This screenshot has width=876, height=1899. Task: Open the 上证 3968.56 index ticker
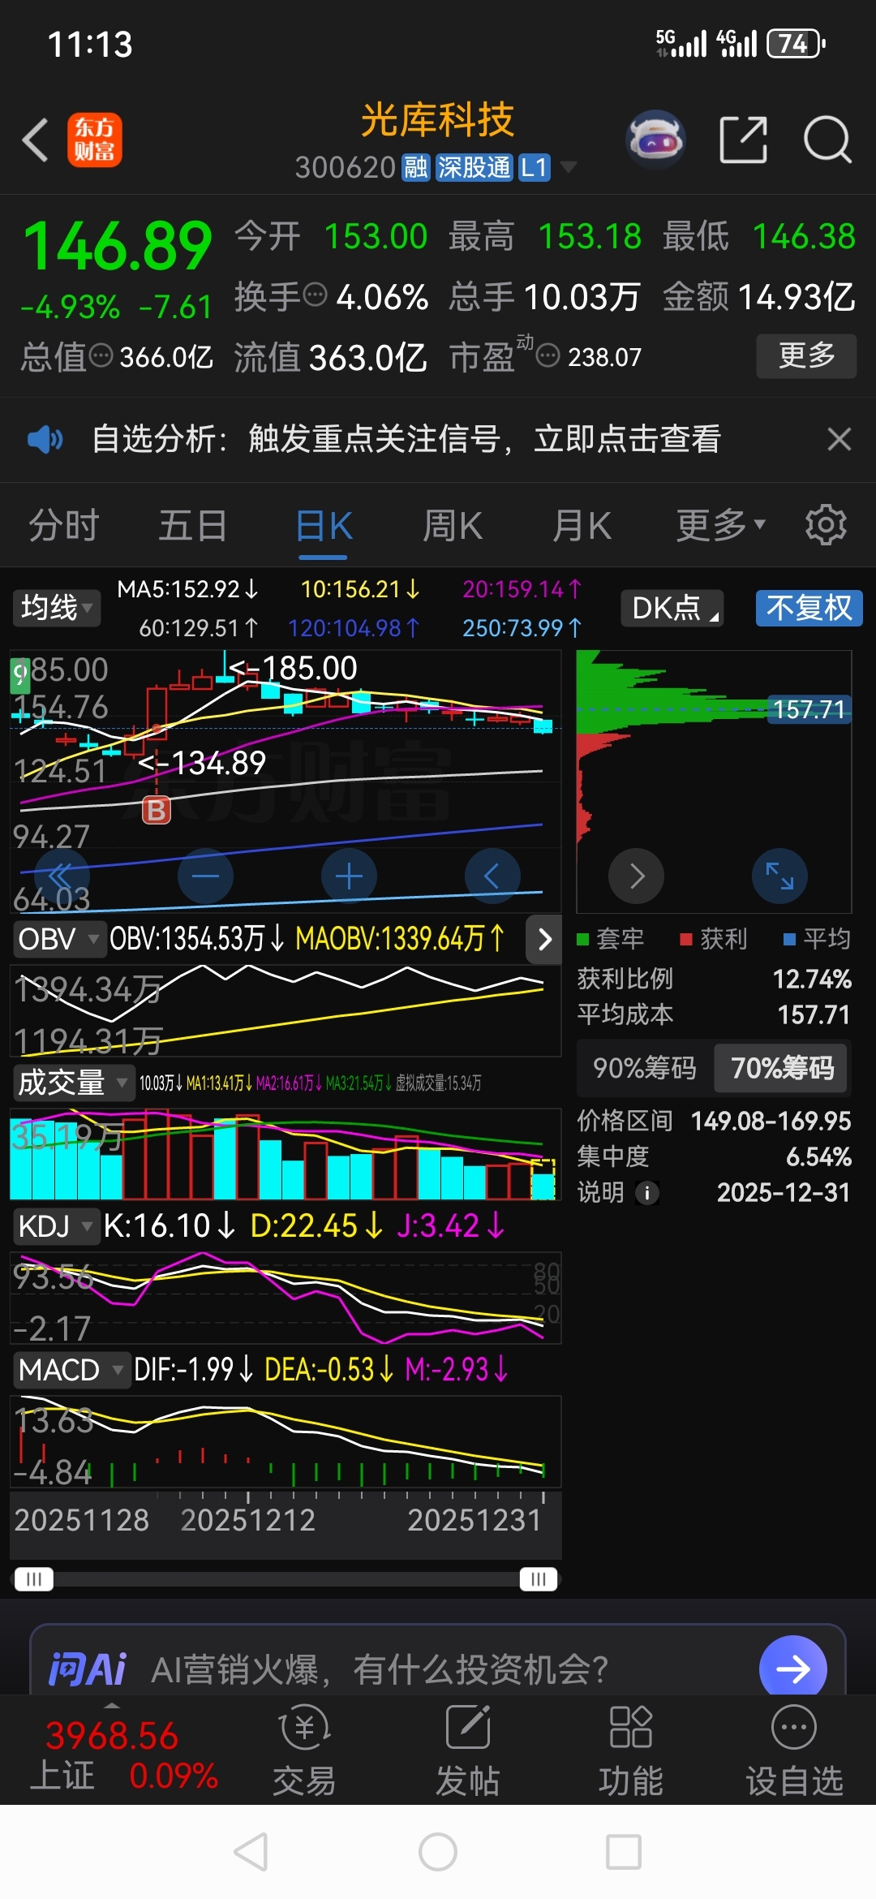[x=123, y=1755]
